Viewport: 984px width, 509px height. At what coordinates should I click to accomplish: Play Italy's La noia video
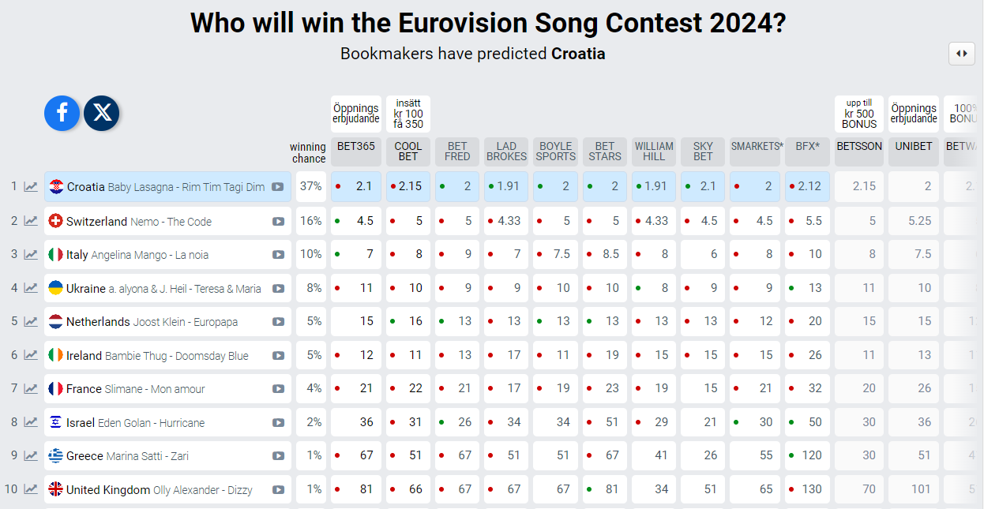(x=278, y=255)
